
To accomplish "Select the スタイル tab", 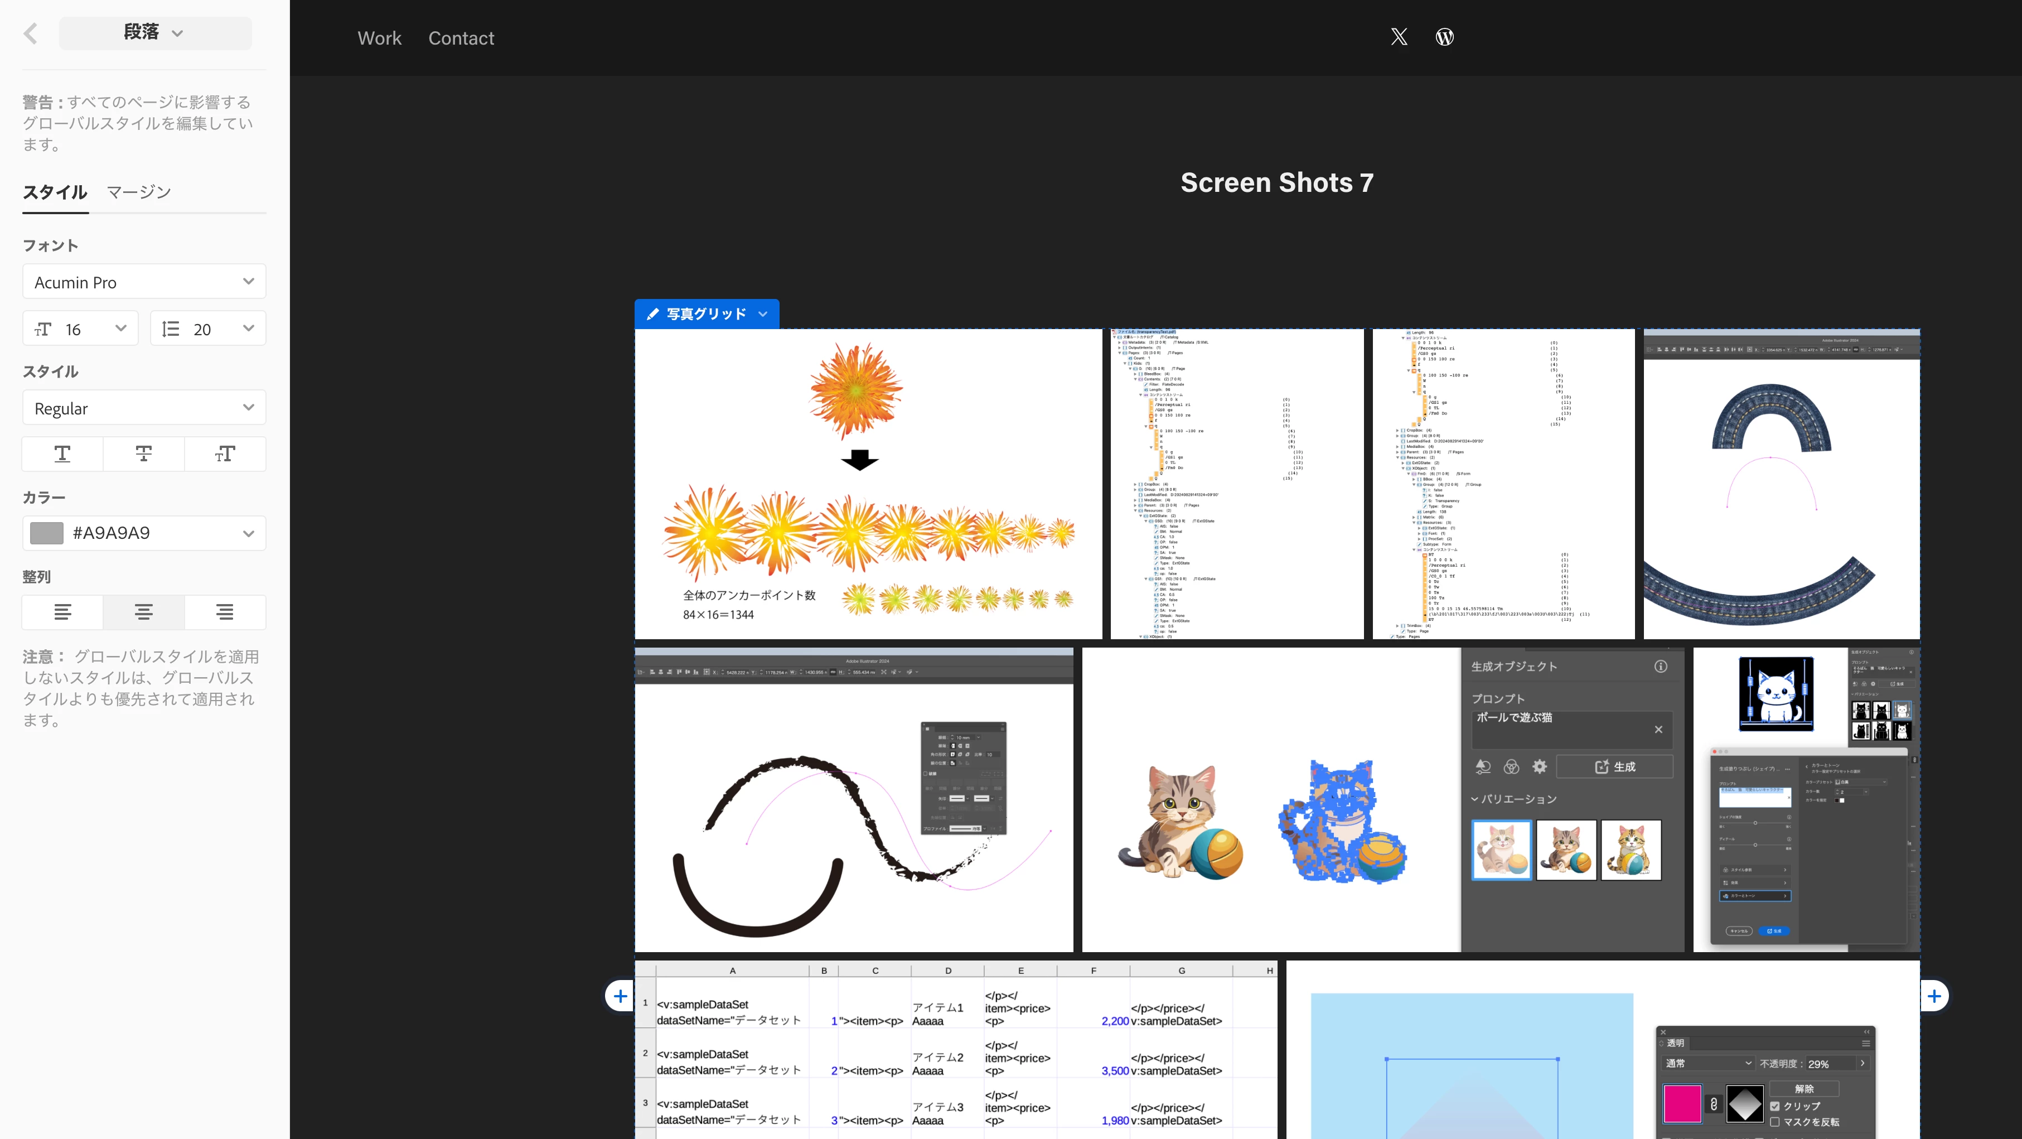I will pos(54,192).
